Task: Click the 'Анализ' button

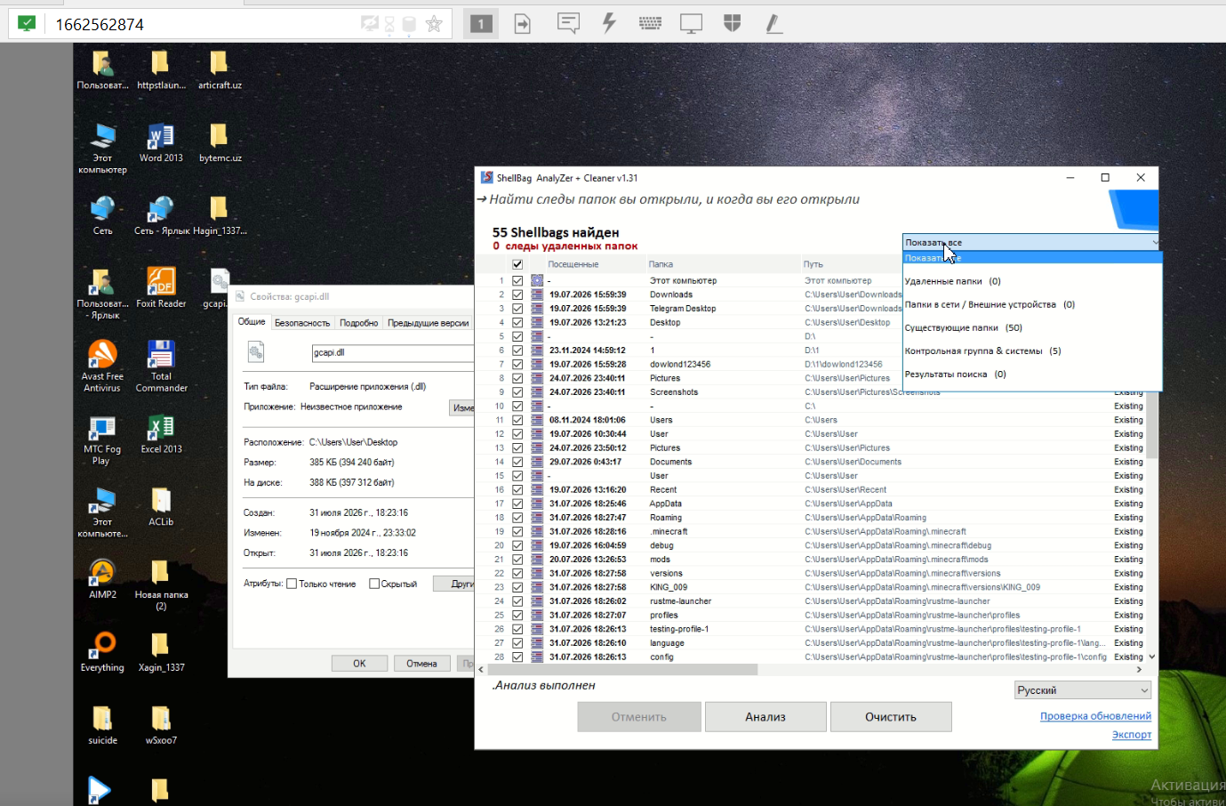Action: pos(765,717)
